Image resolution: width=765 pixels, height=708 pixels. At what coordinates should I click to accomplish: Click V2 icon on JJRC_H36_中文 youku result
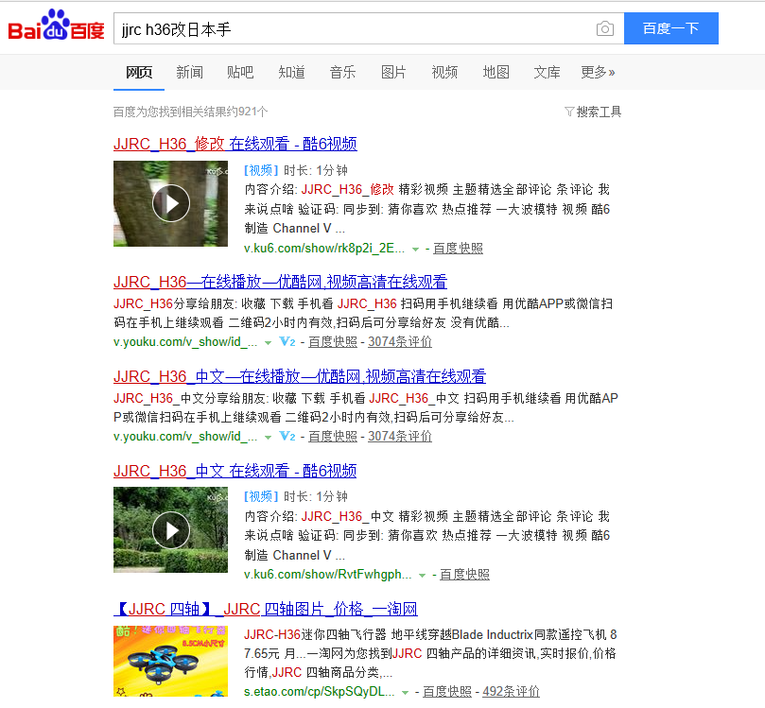tap(287, 437)
